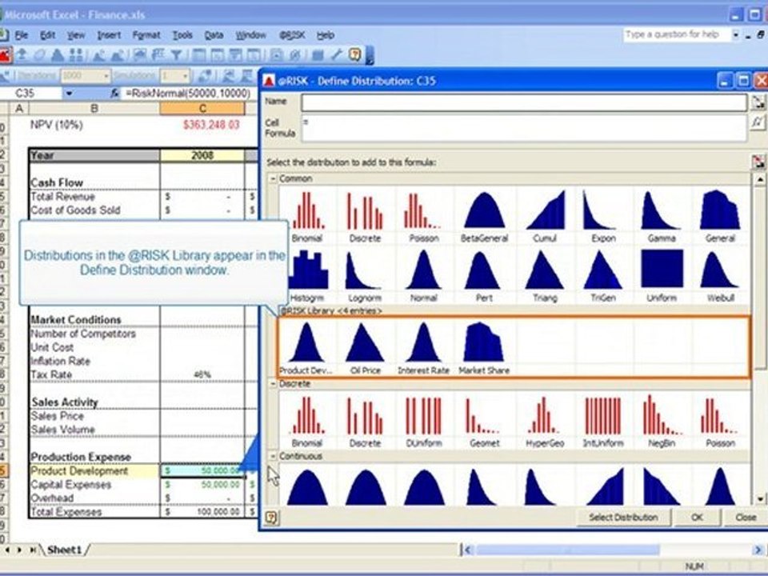This screenshot has height=576, width=768.
Task: Select Oil Price library distribution
Action: point(366,348)
